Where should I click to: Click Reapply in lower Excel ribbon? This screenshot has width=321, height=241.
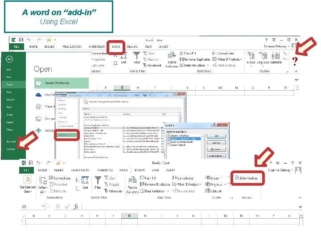click(112, 184)
